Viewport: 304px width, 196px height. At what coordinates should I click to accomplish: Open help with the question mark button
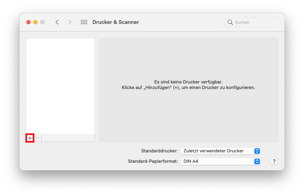(x=274, y=161)
